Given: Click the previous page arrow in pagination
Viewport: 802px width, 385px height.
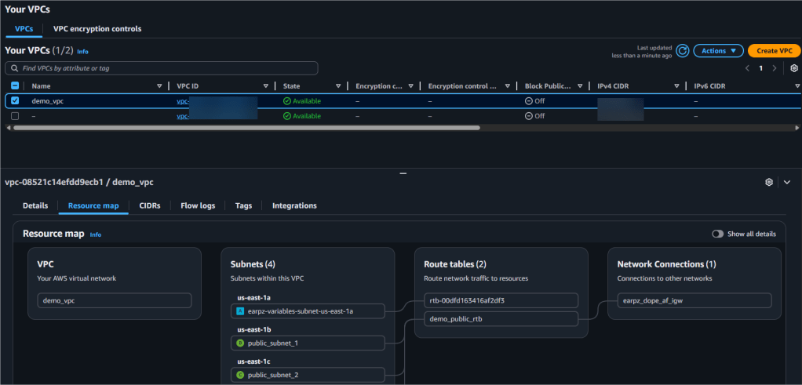Looking at the screenshot, I should click(747, 68).
